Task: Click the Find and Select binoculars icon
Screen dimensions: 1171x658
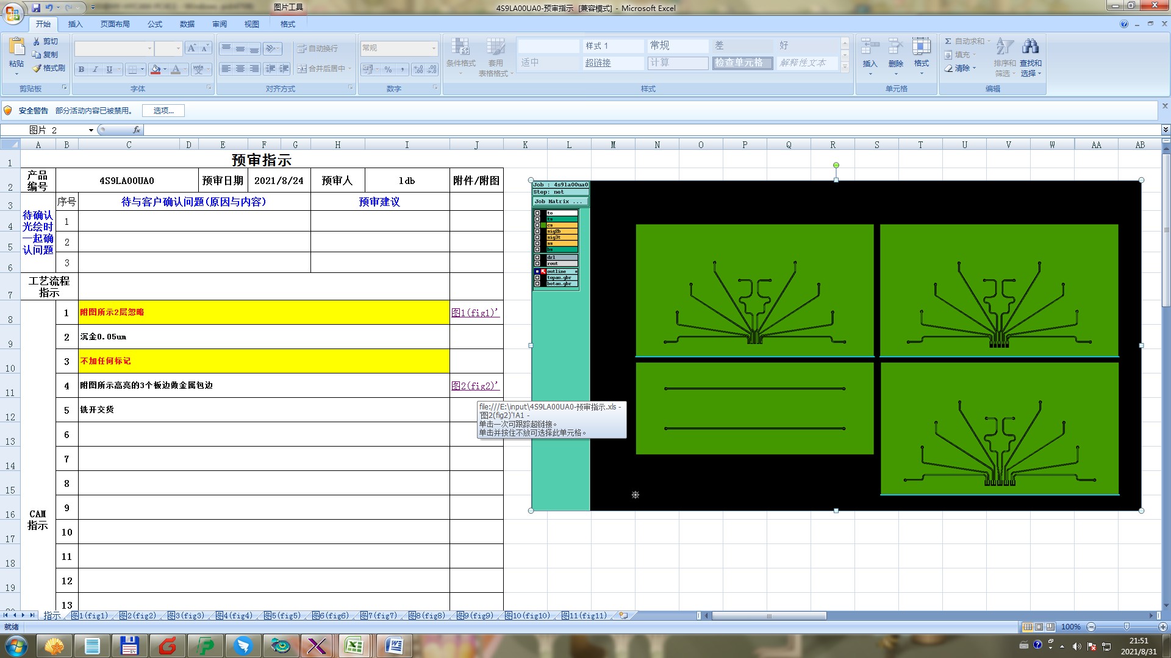Action: 1030,46
